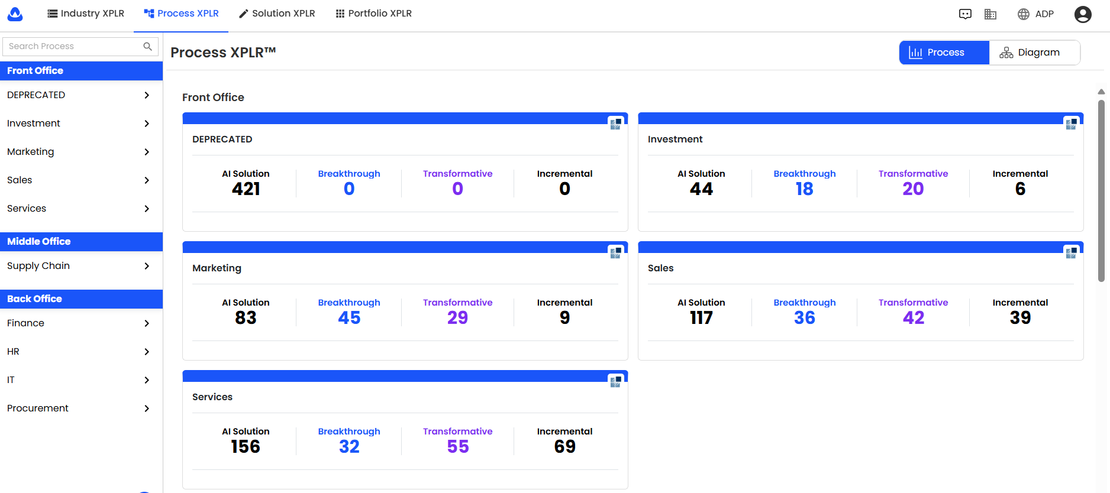
Task: Expand the Marketing sidebar chevron
Action: click(147, 152)
